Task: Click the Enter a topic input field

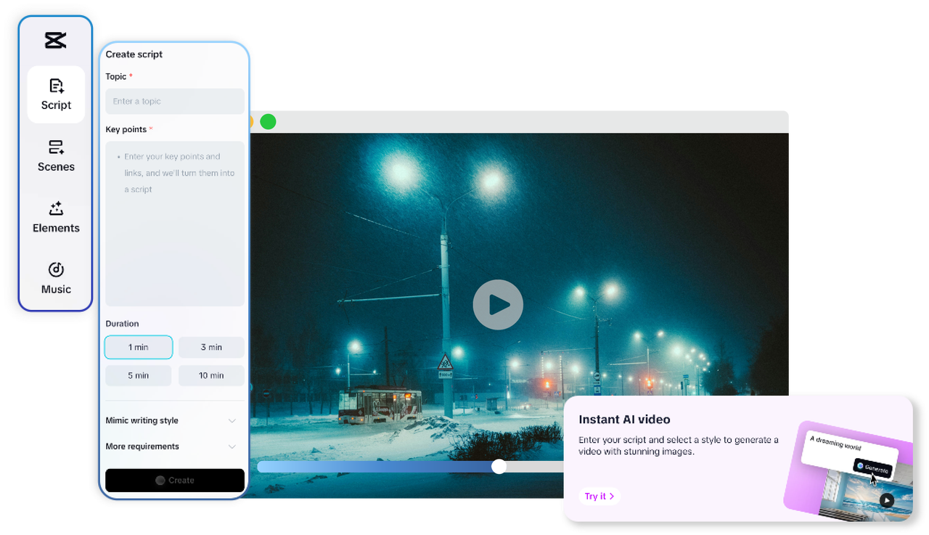Action: (174, 101)
